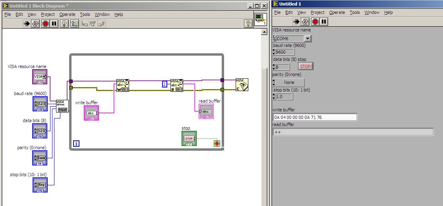Click the write buffer text field
Viewport: 443px width, 206px height.
click(315, 117)
